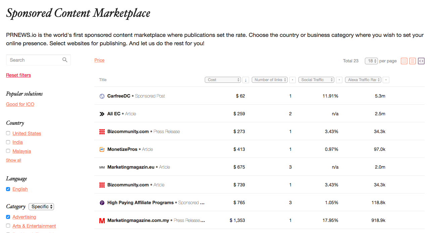This screenshot has width=434, height=233.
Task: Switch to the code embed view
Action: pyautogui.click(x=421, y=61)
